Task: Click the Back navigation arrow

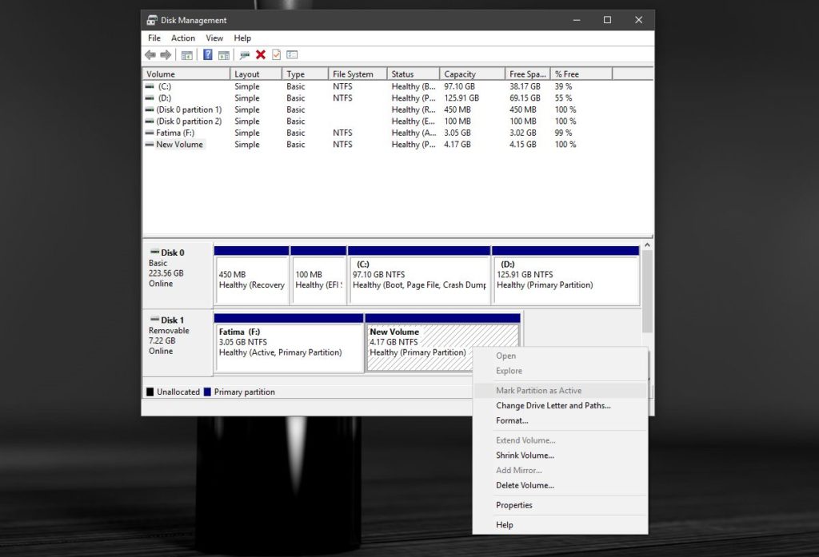Action: point(151,54)
